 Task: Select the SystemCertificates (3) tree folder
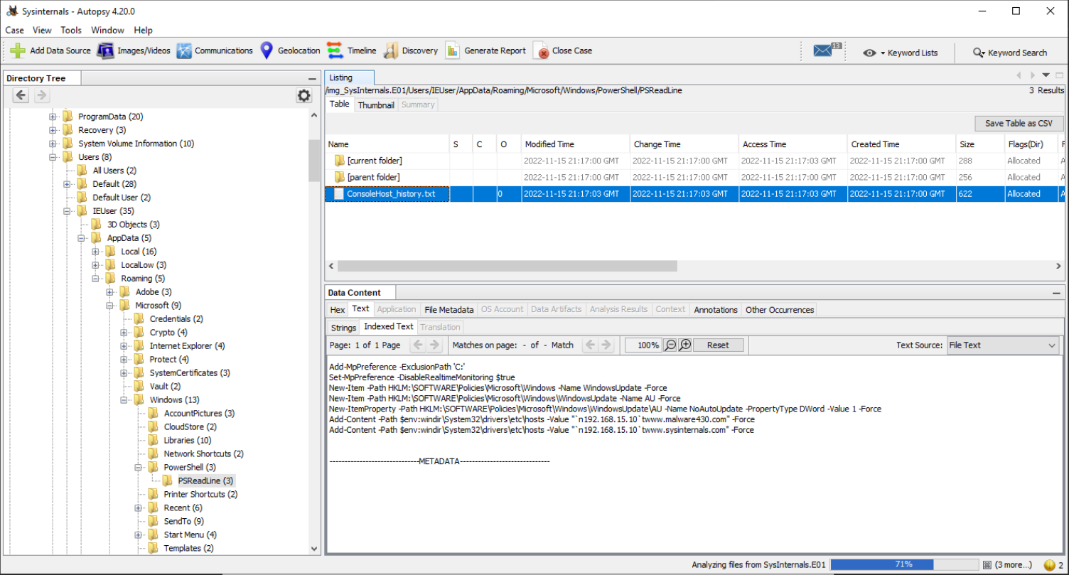tap(189, 373)
